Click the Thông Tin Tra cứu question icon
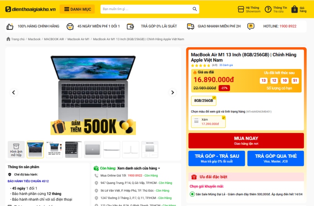The height and width of the screenshot is (206, 314). pos(268,9)
